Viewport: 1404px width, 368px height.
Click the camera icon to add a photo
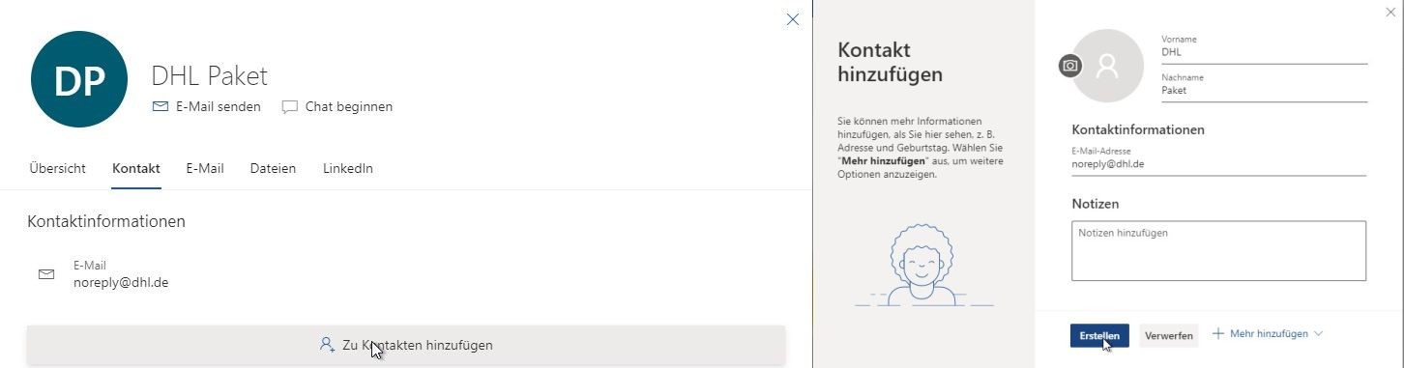coord(1070,66)
